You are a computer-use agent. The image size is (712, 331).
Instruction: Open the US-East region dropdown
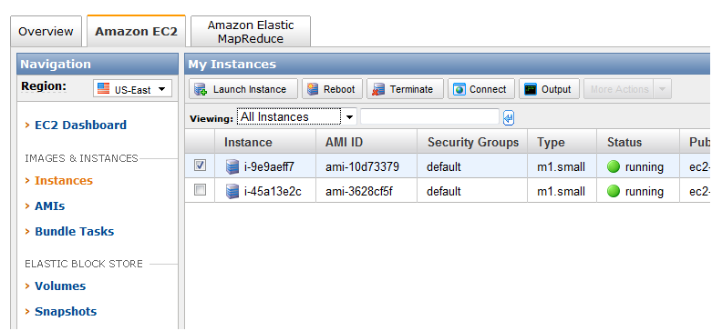(x=132, y=89)
